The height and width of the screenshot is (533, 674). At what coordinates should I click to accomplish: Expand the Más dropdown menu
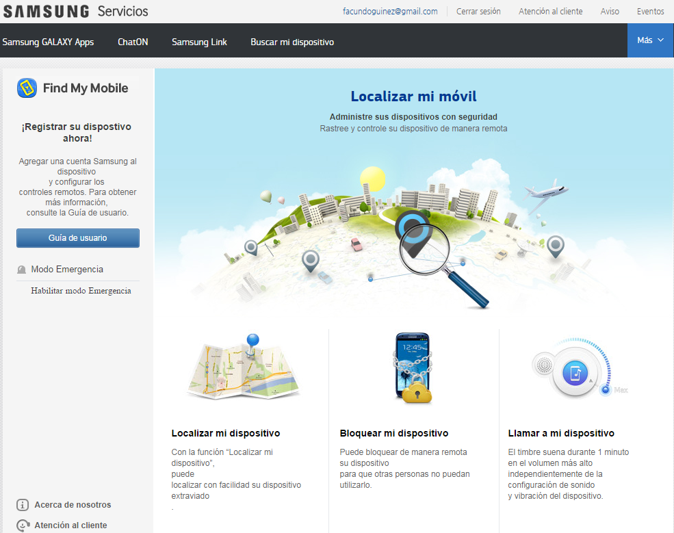[650, 40]
